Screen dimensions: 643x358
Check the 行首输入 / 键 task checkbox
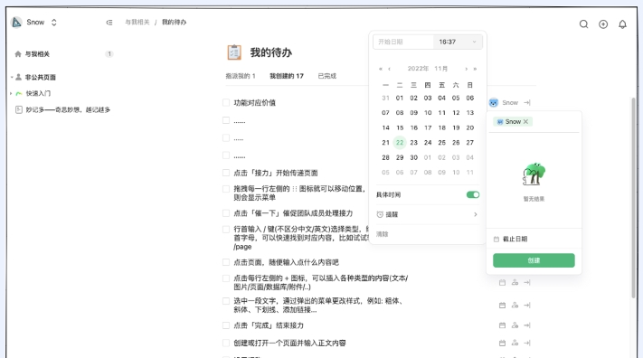226,230
